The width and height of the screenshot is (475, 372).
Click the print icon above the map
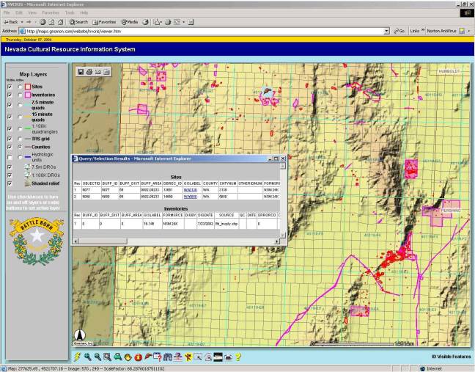click(x=89, y=72)
